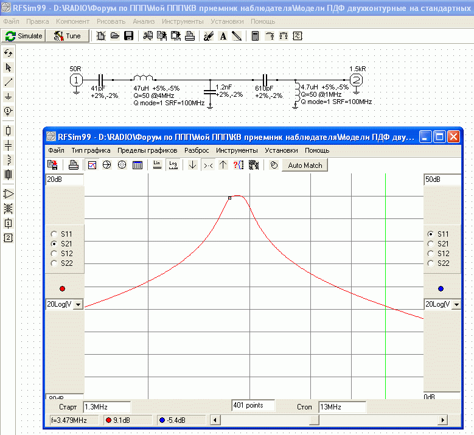474x435 pixels.
Task: Toggle the '>-<' center marker button
Action: pos(208,165)
